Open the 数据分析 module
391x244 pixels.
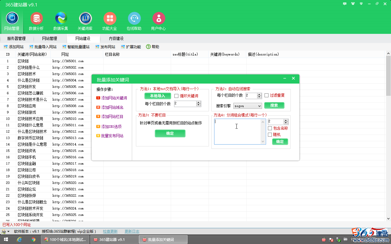(36, 21)
